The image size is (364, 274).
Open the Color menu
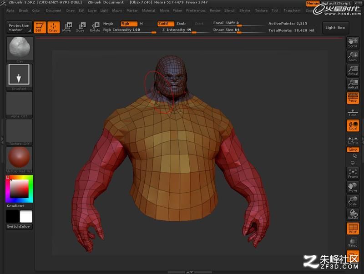(x=36, y=10)
